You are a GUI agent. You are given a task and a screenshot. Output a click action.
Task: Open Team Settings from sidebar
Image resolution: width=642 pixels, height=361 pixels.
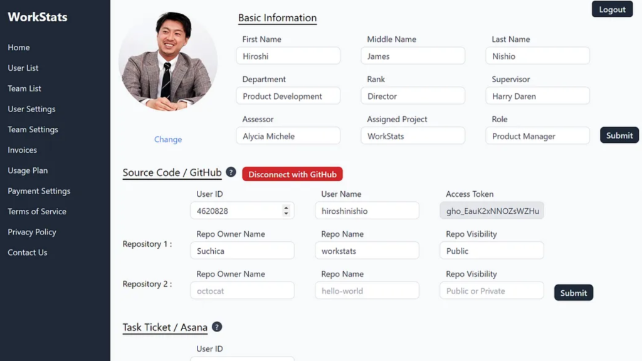coord(33,130)
